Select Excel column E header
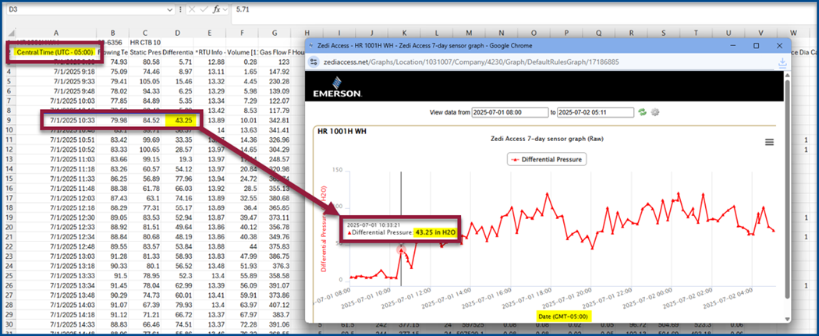 (210, 33)
